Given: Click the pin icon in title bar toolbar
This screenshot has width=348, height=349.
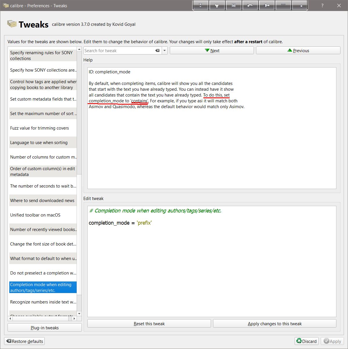Looking at the screenshot, I should (266, 6).
